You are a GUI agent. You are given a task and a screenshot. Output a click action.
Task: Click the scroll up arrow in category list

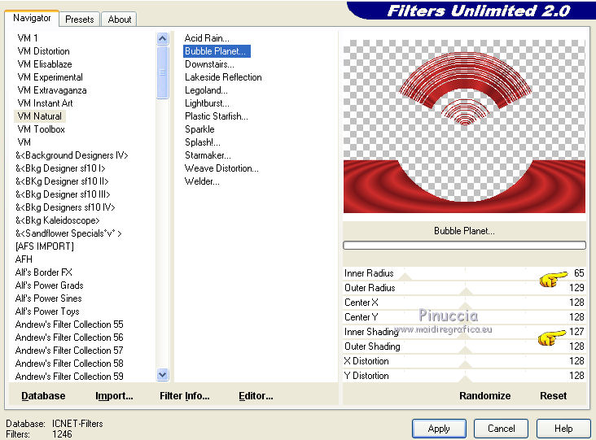click(x=162, y=39)
